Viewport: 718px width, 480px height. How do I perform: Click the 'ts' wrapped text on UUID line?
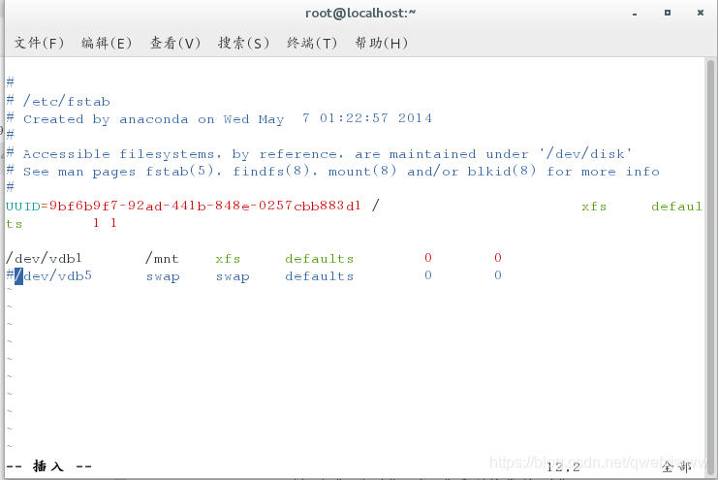15,224
